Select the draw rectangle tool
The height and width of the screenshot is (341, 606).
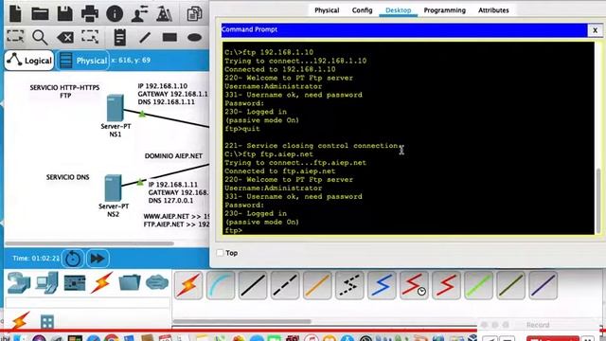tap(169, 37)
